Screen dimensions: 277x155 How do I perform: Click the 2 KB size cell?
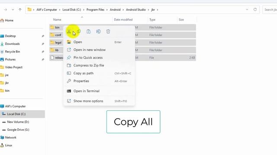coord(192,58)
